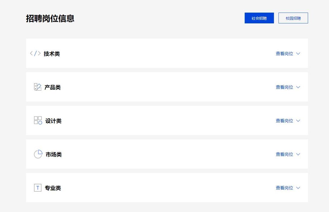This screenshot has height=212, width=329.
Task: Click the code brackets icon beside 技术类
Action: (x=35, y=54)
